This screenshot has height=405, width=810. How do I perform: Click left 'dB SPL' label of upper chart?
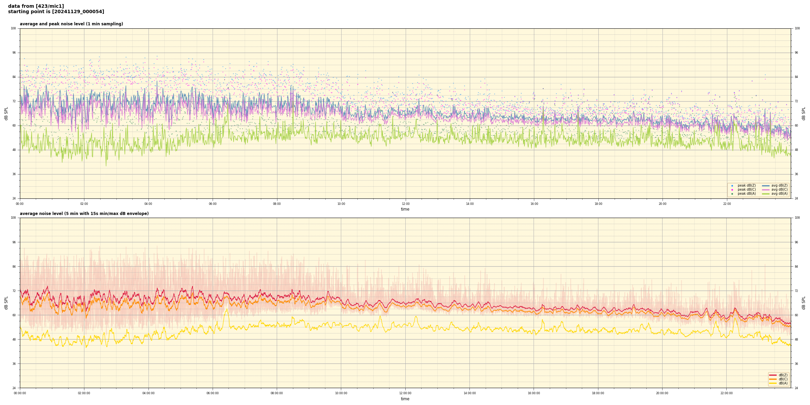coord(6,113)
